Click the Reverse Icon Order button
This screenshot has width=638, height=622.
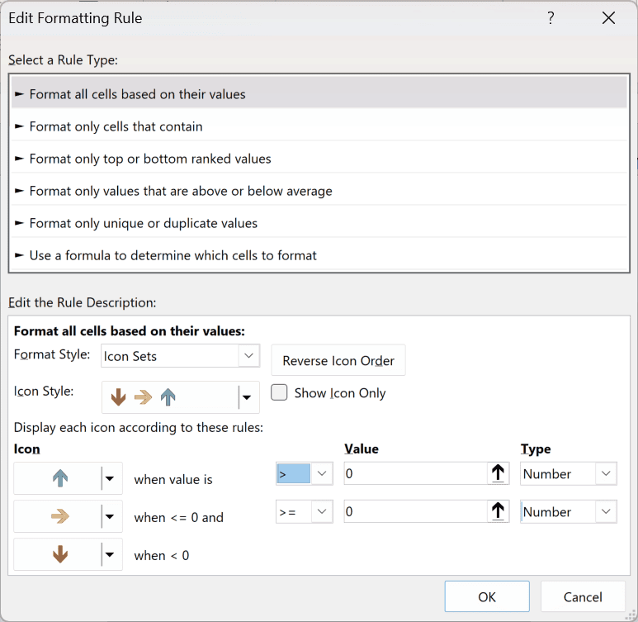[x=338, y=360]
